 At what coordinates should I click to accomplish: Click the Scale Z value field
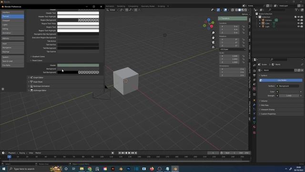click(x=229, y=62)
